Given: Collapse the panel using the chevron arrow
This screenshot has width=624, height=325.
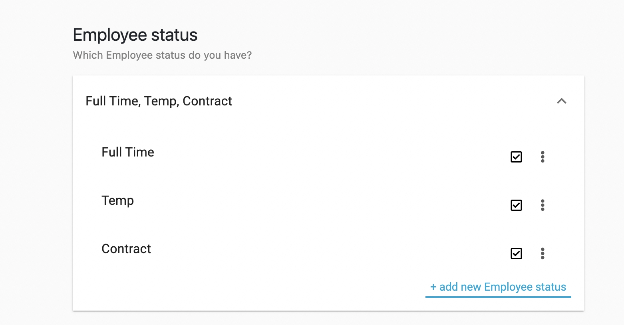Looking at the screenshot, I should coord(561,101).
